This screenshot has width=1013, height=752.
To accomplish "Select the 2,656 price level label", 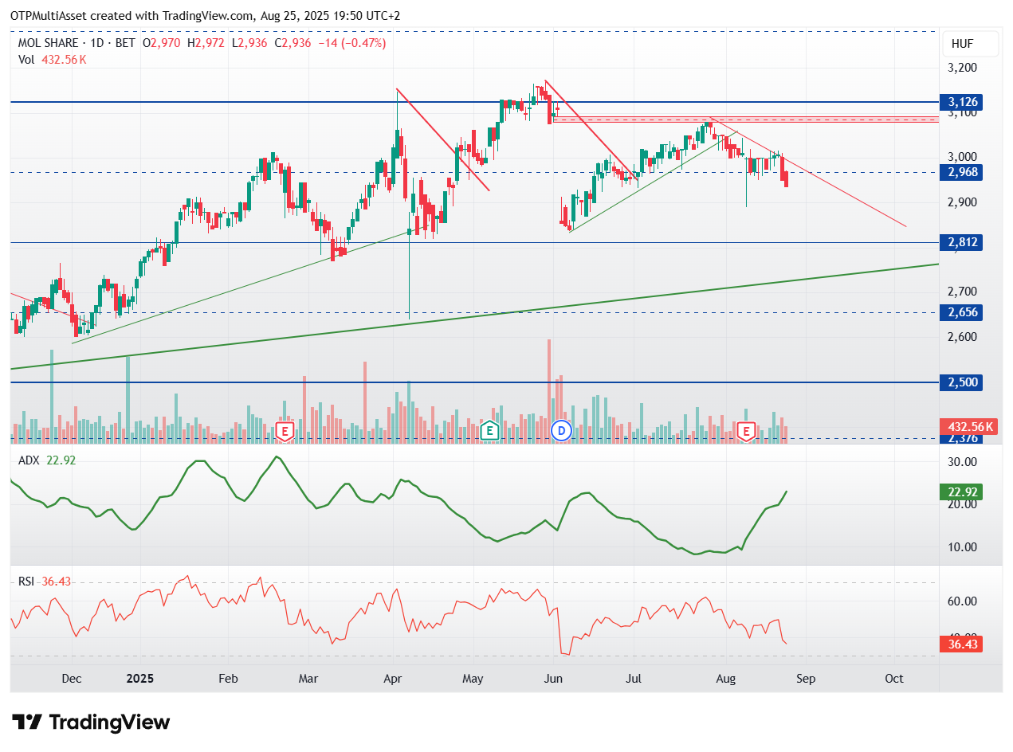I will (960, 312).
